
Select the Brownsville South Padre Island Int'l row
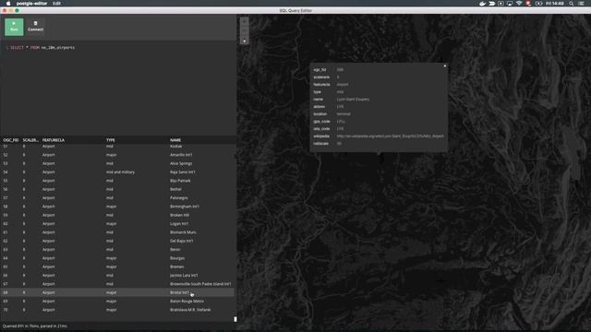click(117, 284)
